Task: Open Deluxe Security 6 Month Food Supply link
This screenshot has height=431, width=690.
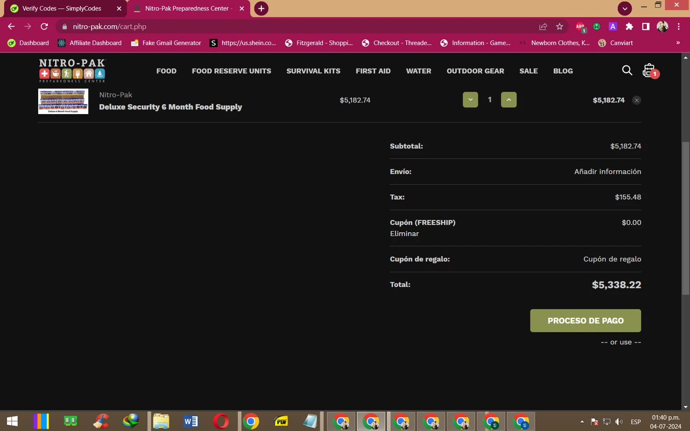Action: (x=171, y=107)
